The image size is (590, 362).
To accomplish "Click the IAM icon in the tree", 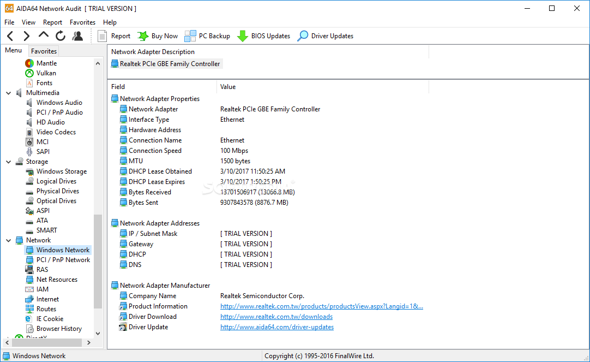I will [29, 289].
